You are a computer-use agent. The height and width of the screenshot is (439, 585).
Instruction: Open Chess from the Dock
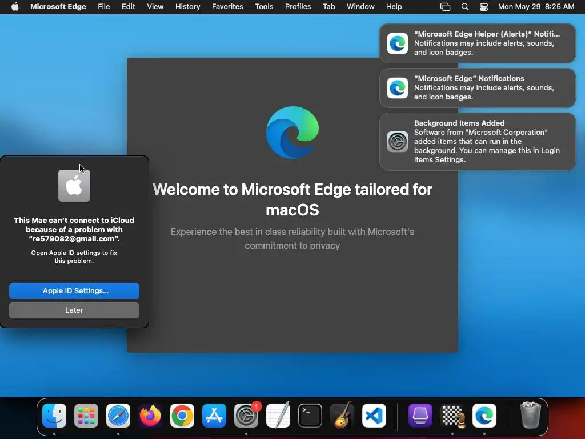click(452, 416)
